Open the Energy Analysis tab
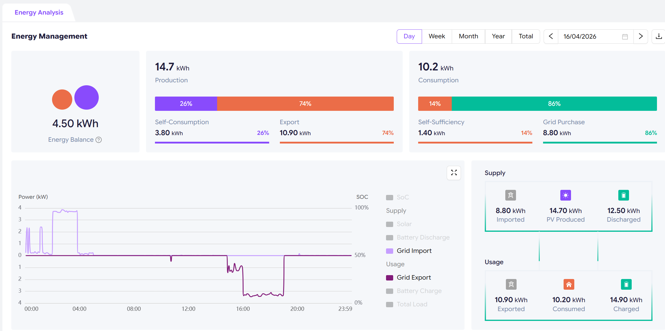 [x=39, y=12]
